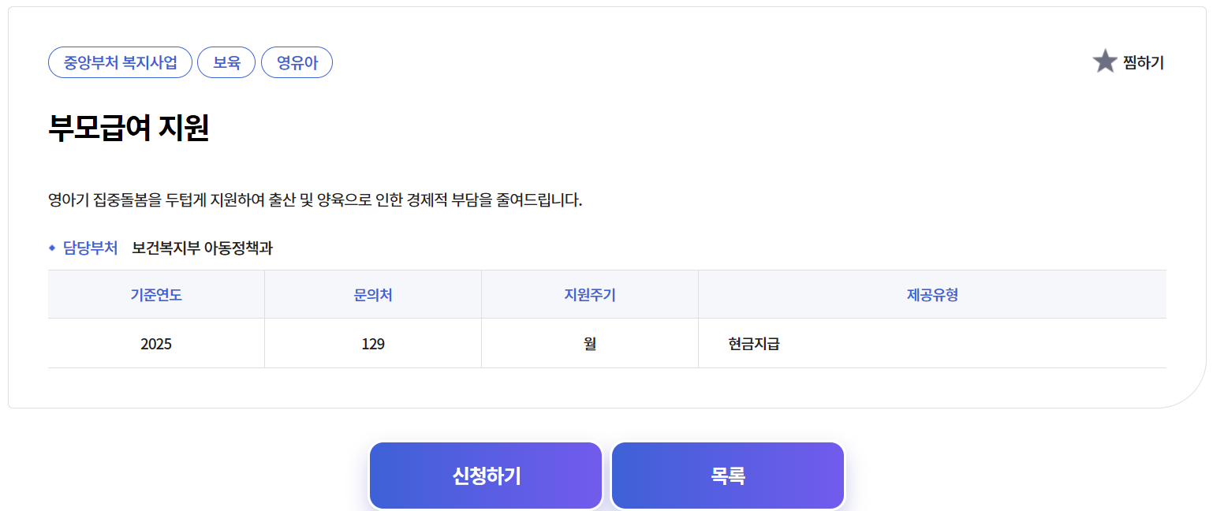The image size is (1213, 511).
Task: Select the 문의처 column heading
Action: click(x=372, y=293)
